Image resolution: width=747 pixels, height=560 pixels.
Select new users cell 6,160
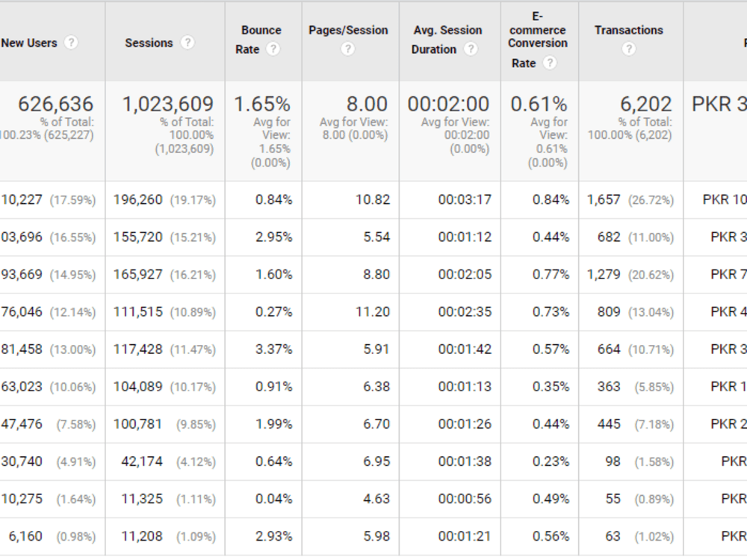(x=25, y=536)
